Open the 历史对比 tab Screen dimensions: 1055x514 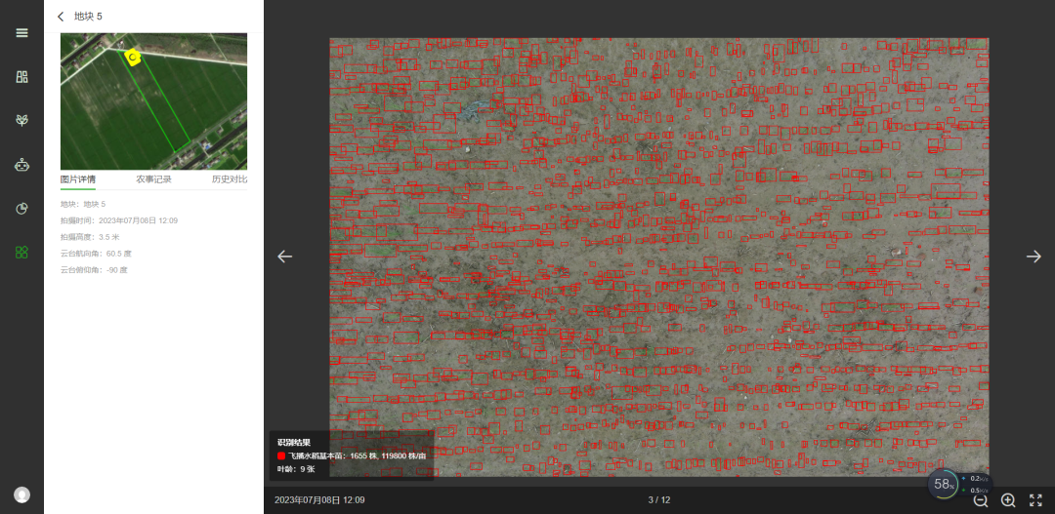pos(230,179)
